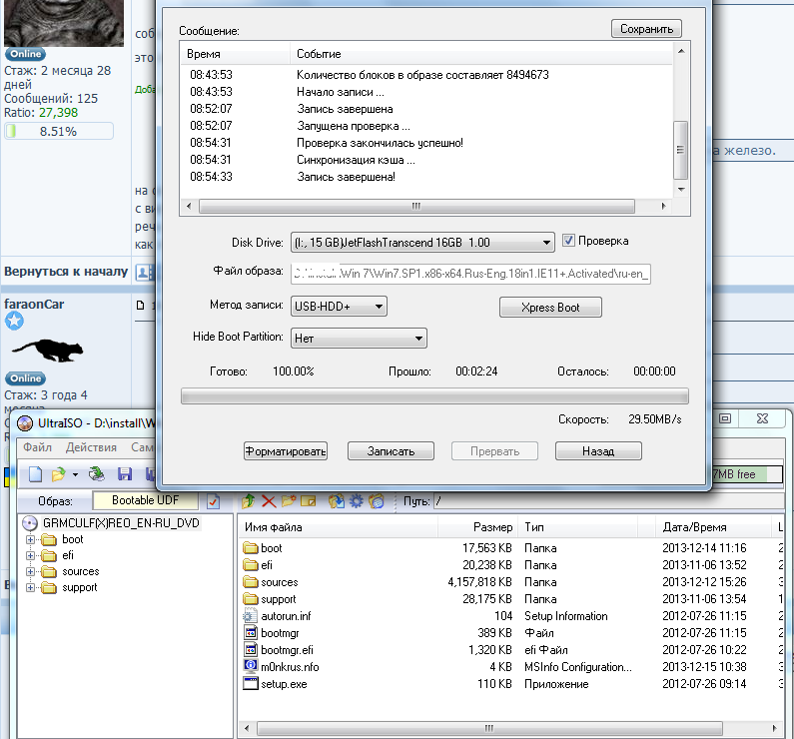Click the write progress bar
The image size is (794, 739).
(x=435, y=396)
